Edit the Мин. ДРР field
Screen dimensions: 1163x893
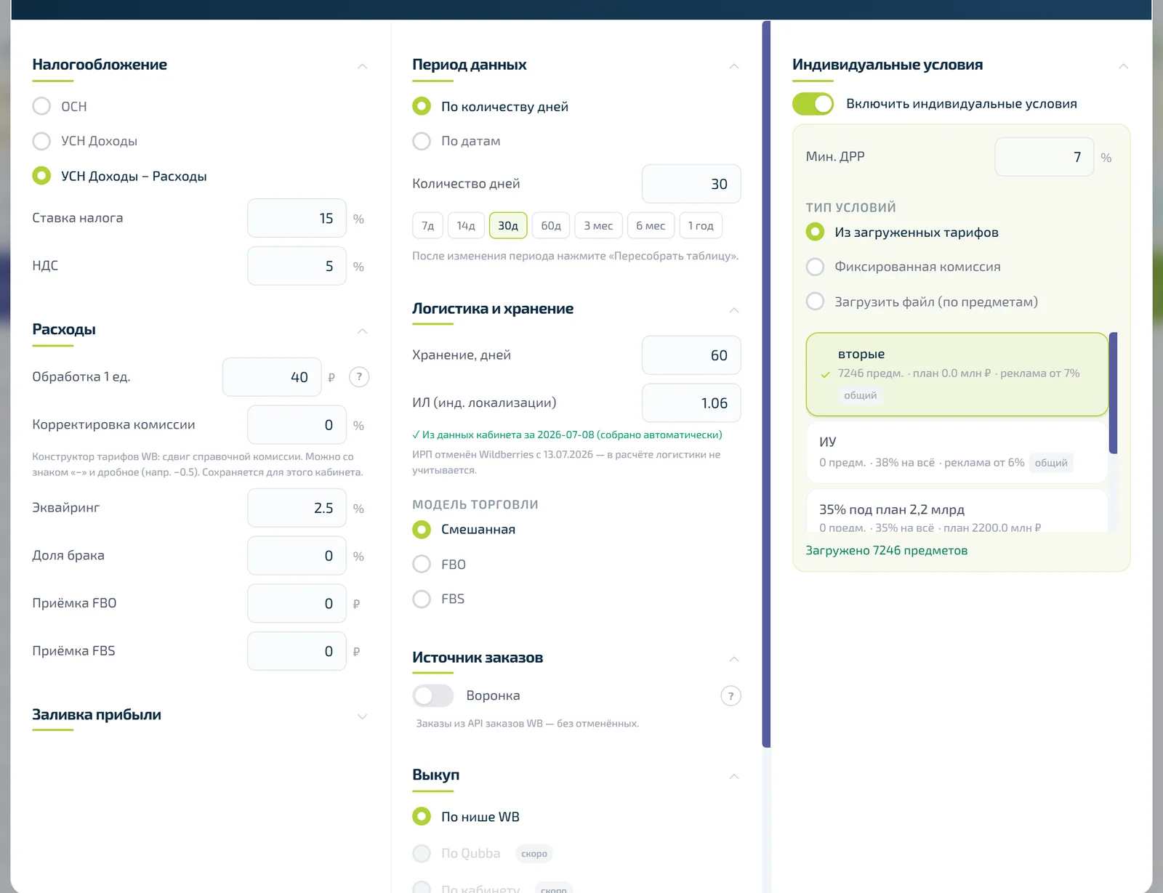1045,157
